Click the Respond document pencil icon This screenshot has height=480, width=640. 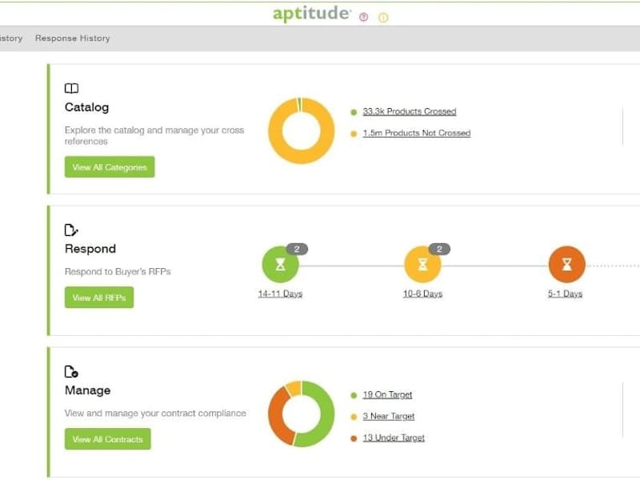tap(71, 230)
